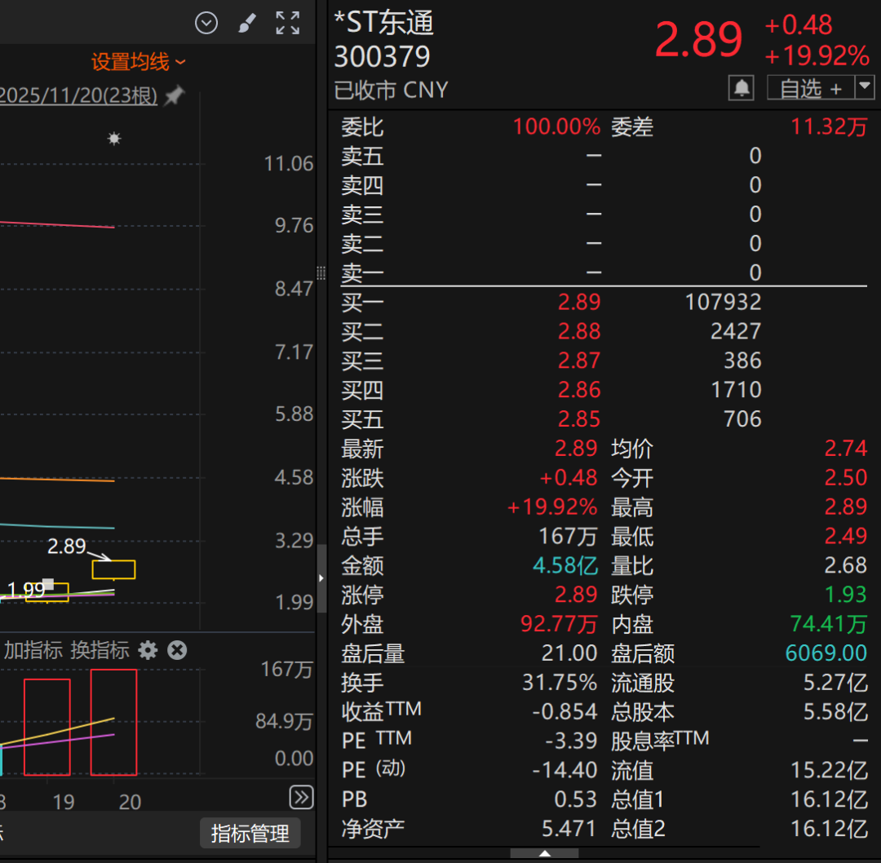Click 买二 bid price 2.88
The height and width of the screenshot is (863, 881).
pyautogui.click(x=578, y=331)
